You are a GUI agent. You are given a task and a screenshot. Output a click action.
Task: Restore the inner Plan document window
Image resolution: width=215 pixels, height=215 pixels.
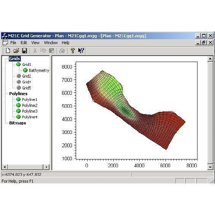click(x=204, y=43)
